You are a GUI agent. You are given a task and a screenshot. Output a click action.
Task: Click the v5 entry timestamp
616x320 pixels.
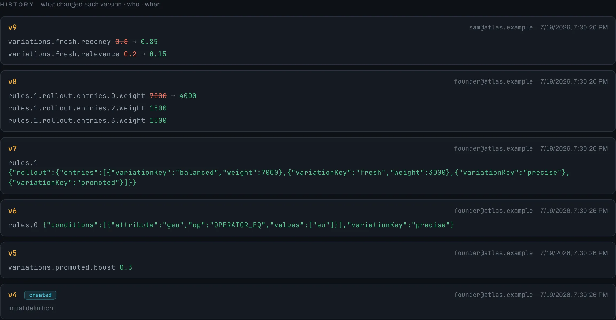pos(574,253)
